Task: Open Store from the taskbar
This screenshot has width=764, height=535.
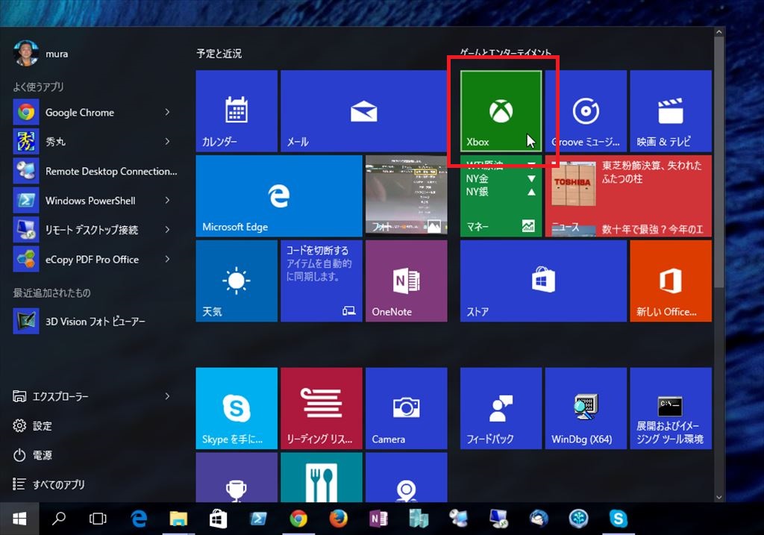Action: click(218, 519)
